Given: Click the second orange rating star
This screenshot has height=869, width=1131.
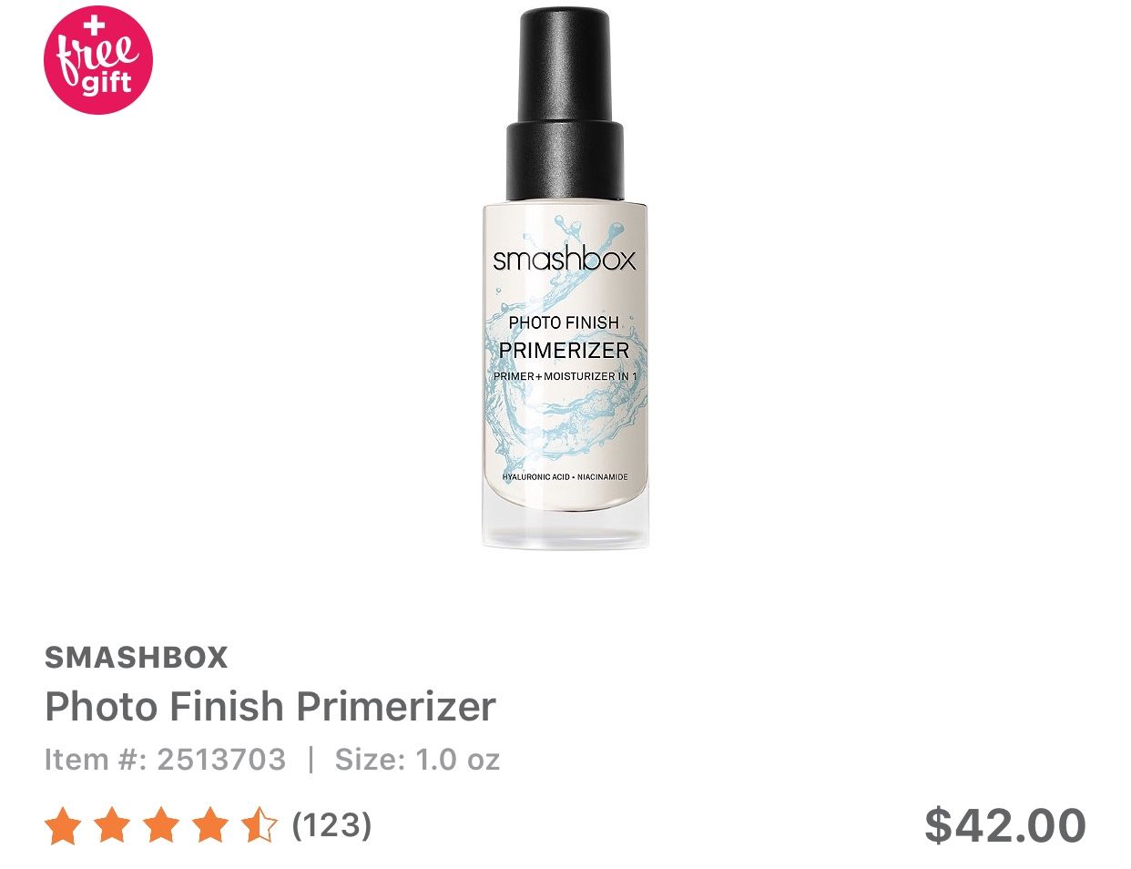Looking at the screenshot, I should tap(112, 825).
